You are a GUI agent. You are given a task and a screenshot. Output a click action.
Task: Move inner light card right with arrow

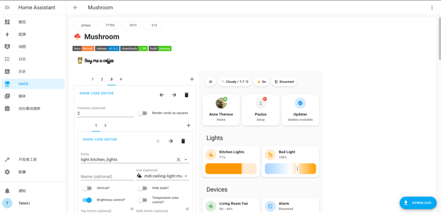(171, 141)
